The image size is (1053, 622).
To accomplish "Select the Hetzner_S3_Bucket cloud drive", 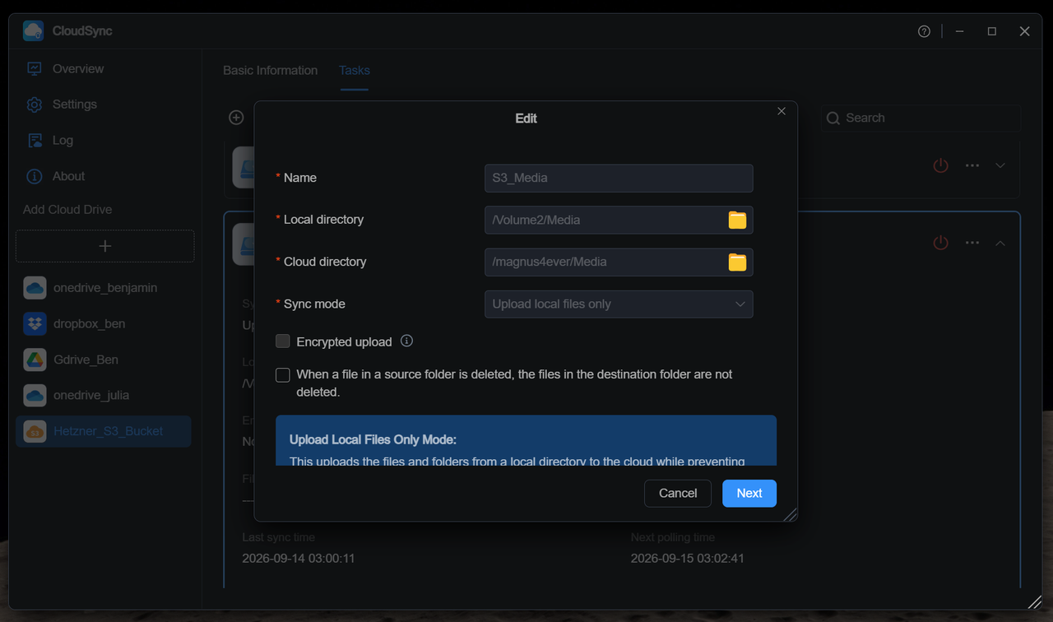I will [x=104, y=431].
